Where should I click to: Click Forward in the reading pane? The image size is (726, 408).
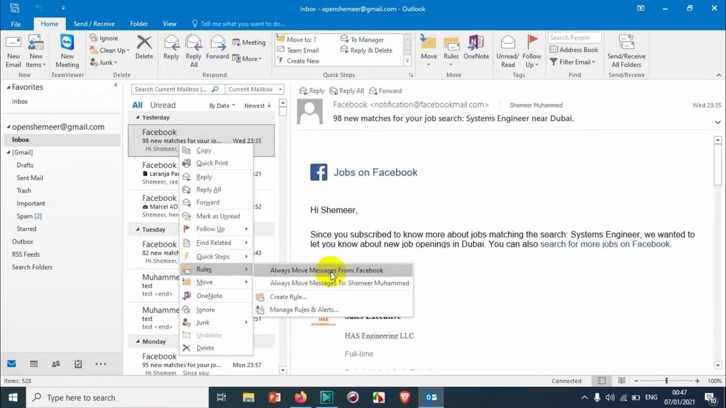[385, 91]
